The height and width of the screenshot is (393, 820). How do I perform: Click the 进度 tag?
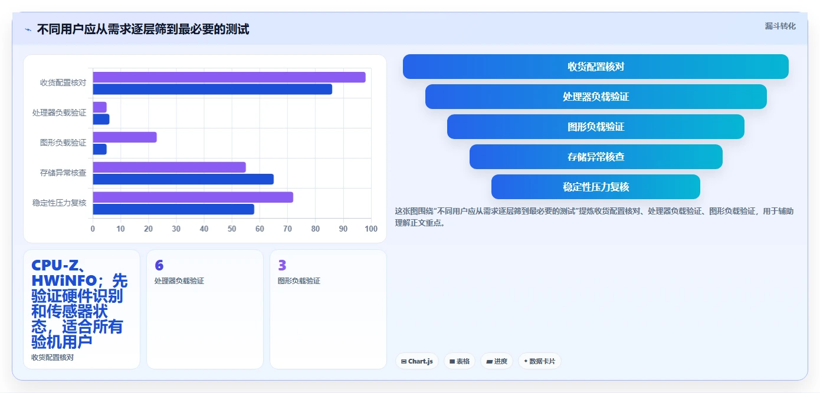click(x=497, y=361)
